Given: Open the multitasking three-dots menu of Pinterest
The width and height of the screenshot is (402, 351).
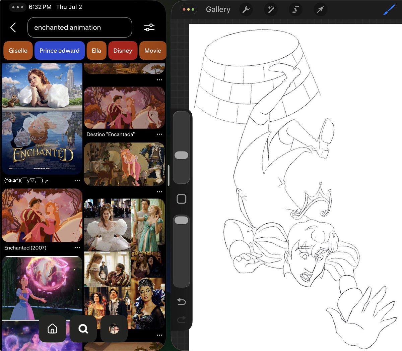Looking at the screenshot, I should click(17, 7).
